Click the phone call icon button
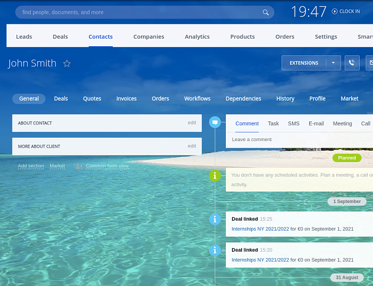 (x=352, y=63)
